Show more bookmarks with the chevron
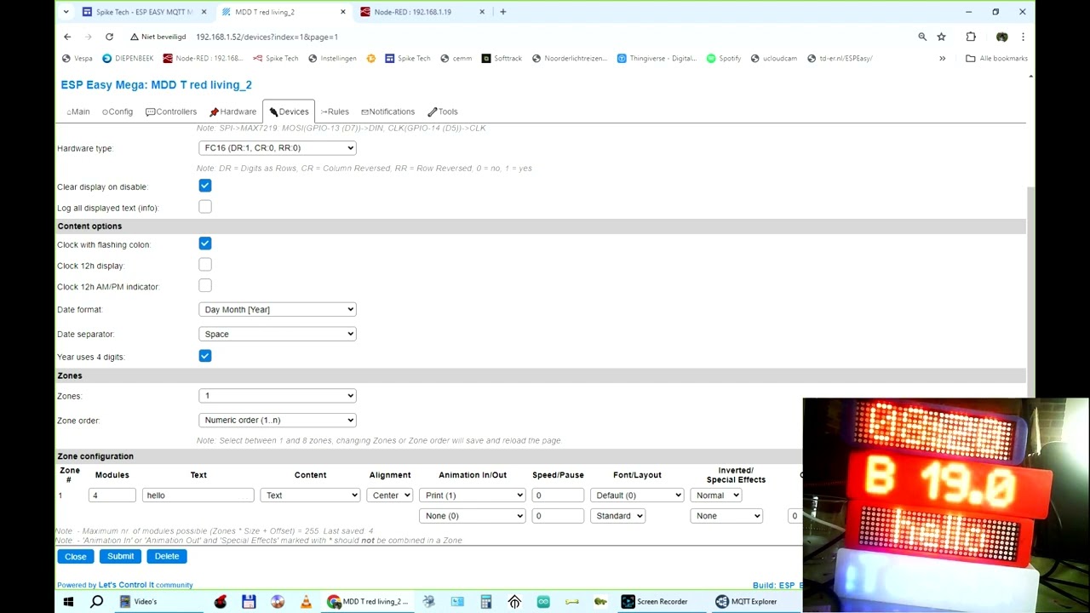This screenshot has height=613, width=1090. coord(942,58)
